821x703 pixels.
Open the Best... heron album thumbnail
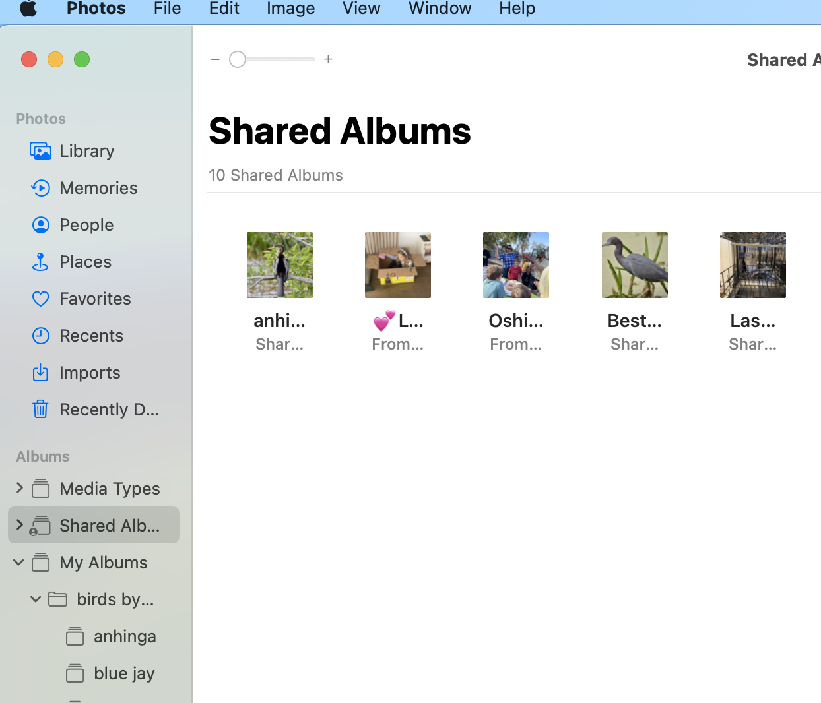[x=635, y=265]
